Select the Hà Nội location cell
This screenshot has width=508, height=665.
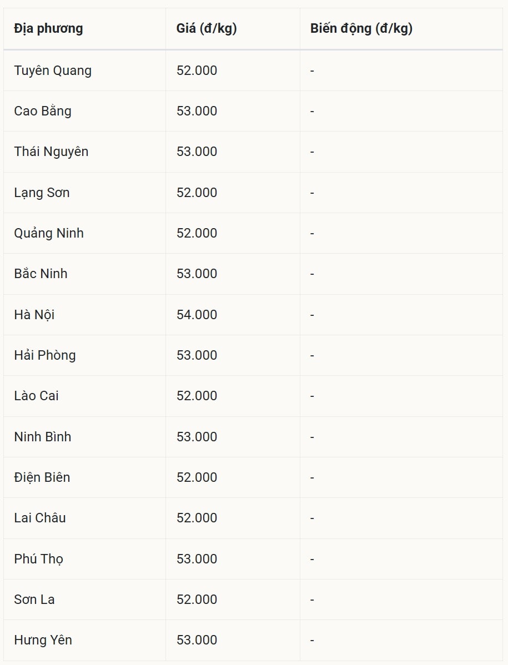point(34,315)
